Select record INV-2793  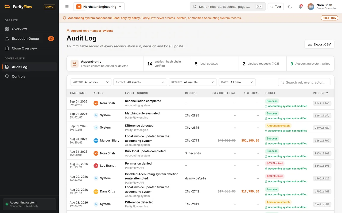[192, 141]
